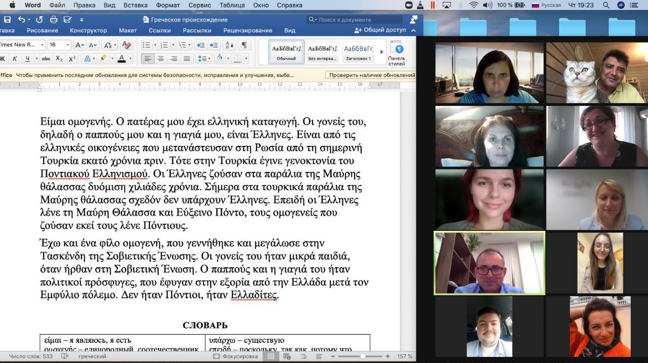Image resolution: width=648 pixels, height=363 pixels.
Task: Toggle strikethrough formatting (abc)
Action: (x=46, y=59)
